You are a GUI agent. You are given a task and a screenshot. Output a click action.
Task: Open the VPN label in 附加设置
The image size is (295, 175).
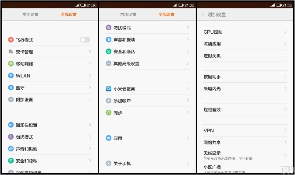point(209,130)
